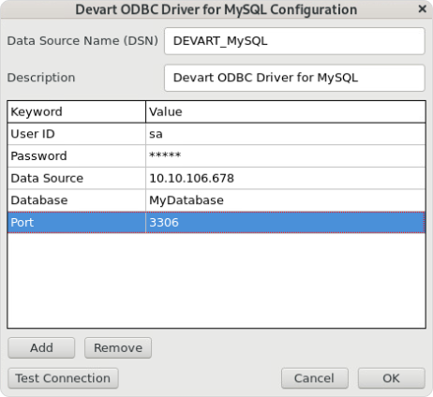The image size is (433, 397).
Task: Edit the Description input field
Action: 294,78
